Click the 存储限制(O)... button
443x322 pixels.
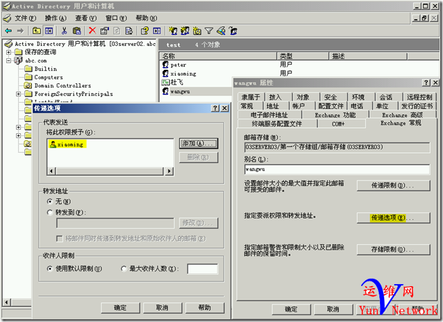[x=394, y=250]
